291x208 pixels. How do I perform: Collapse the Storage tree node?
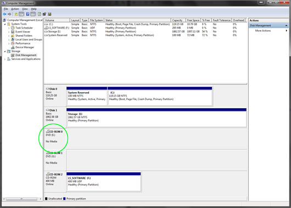[x=5, y=52]
